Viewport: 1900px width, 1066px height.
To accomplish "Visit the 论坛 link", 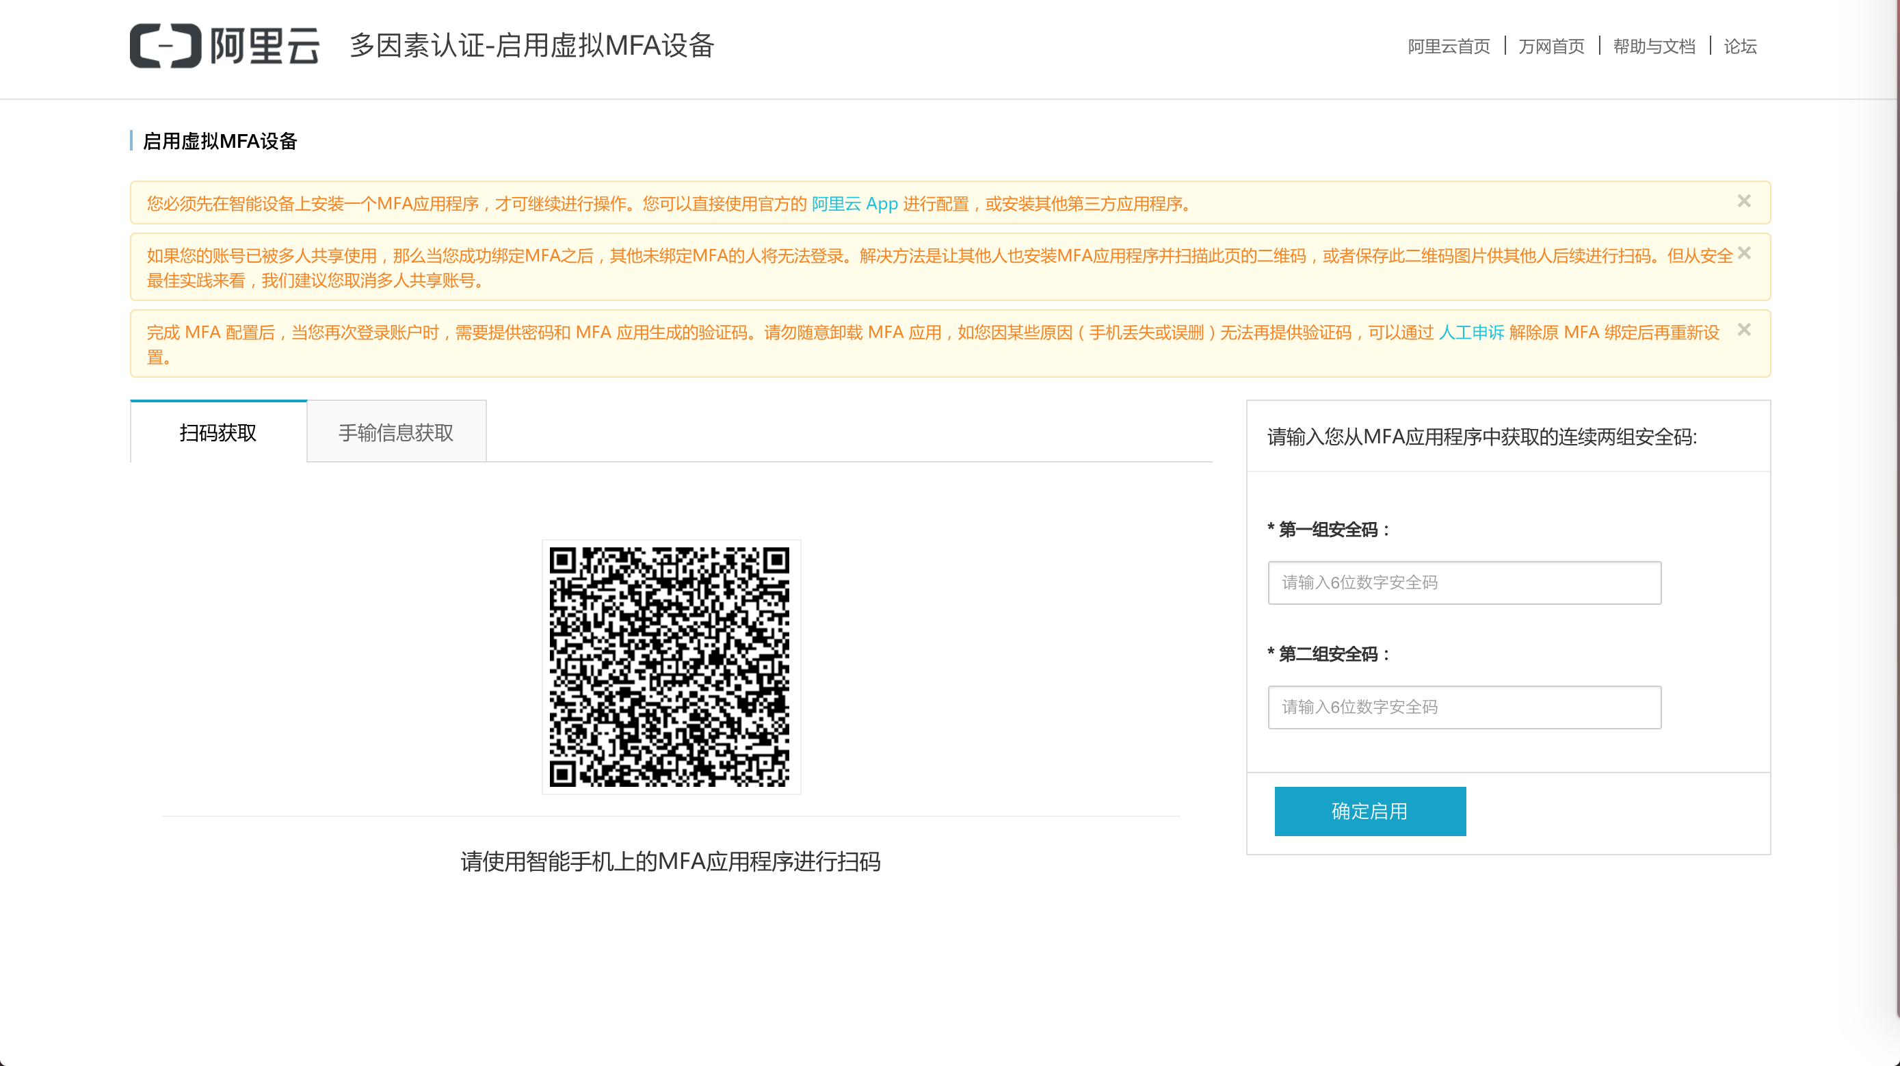I will [x=1740, y=47].
